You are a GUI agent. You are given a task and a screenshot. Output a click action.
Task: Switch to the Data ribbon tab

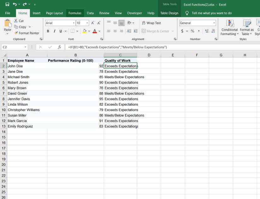[x=90, y=13]
